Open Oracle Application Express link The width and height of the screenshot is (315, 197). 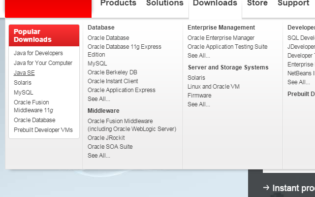pyautogui.click(x=122, y=90)
